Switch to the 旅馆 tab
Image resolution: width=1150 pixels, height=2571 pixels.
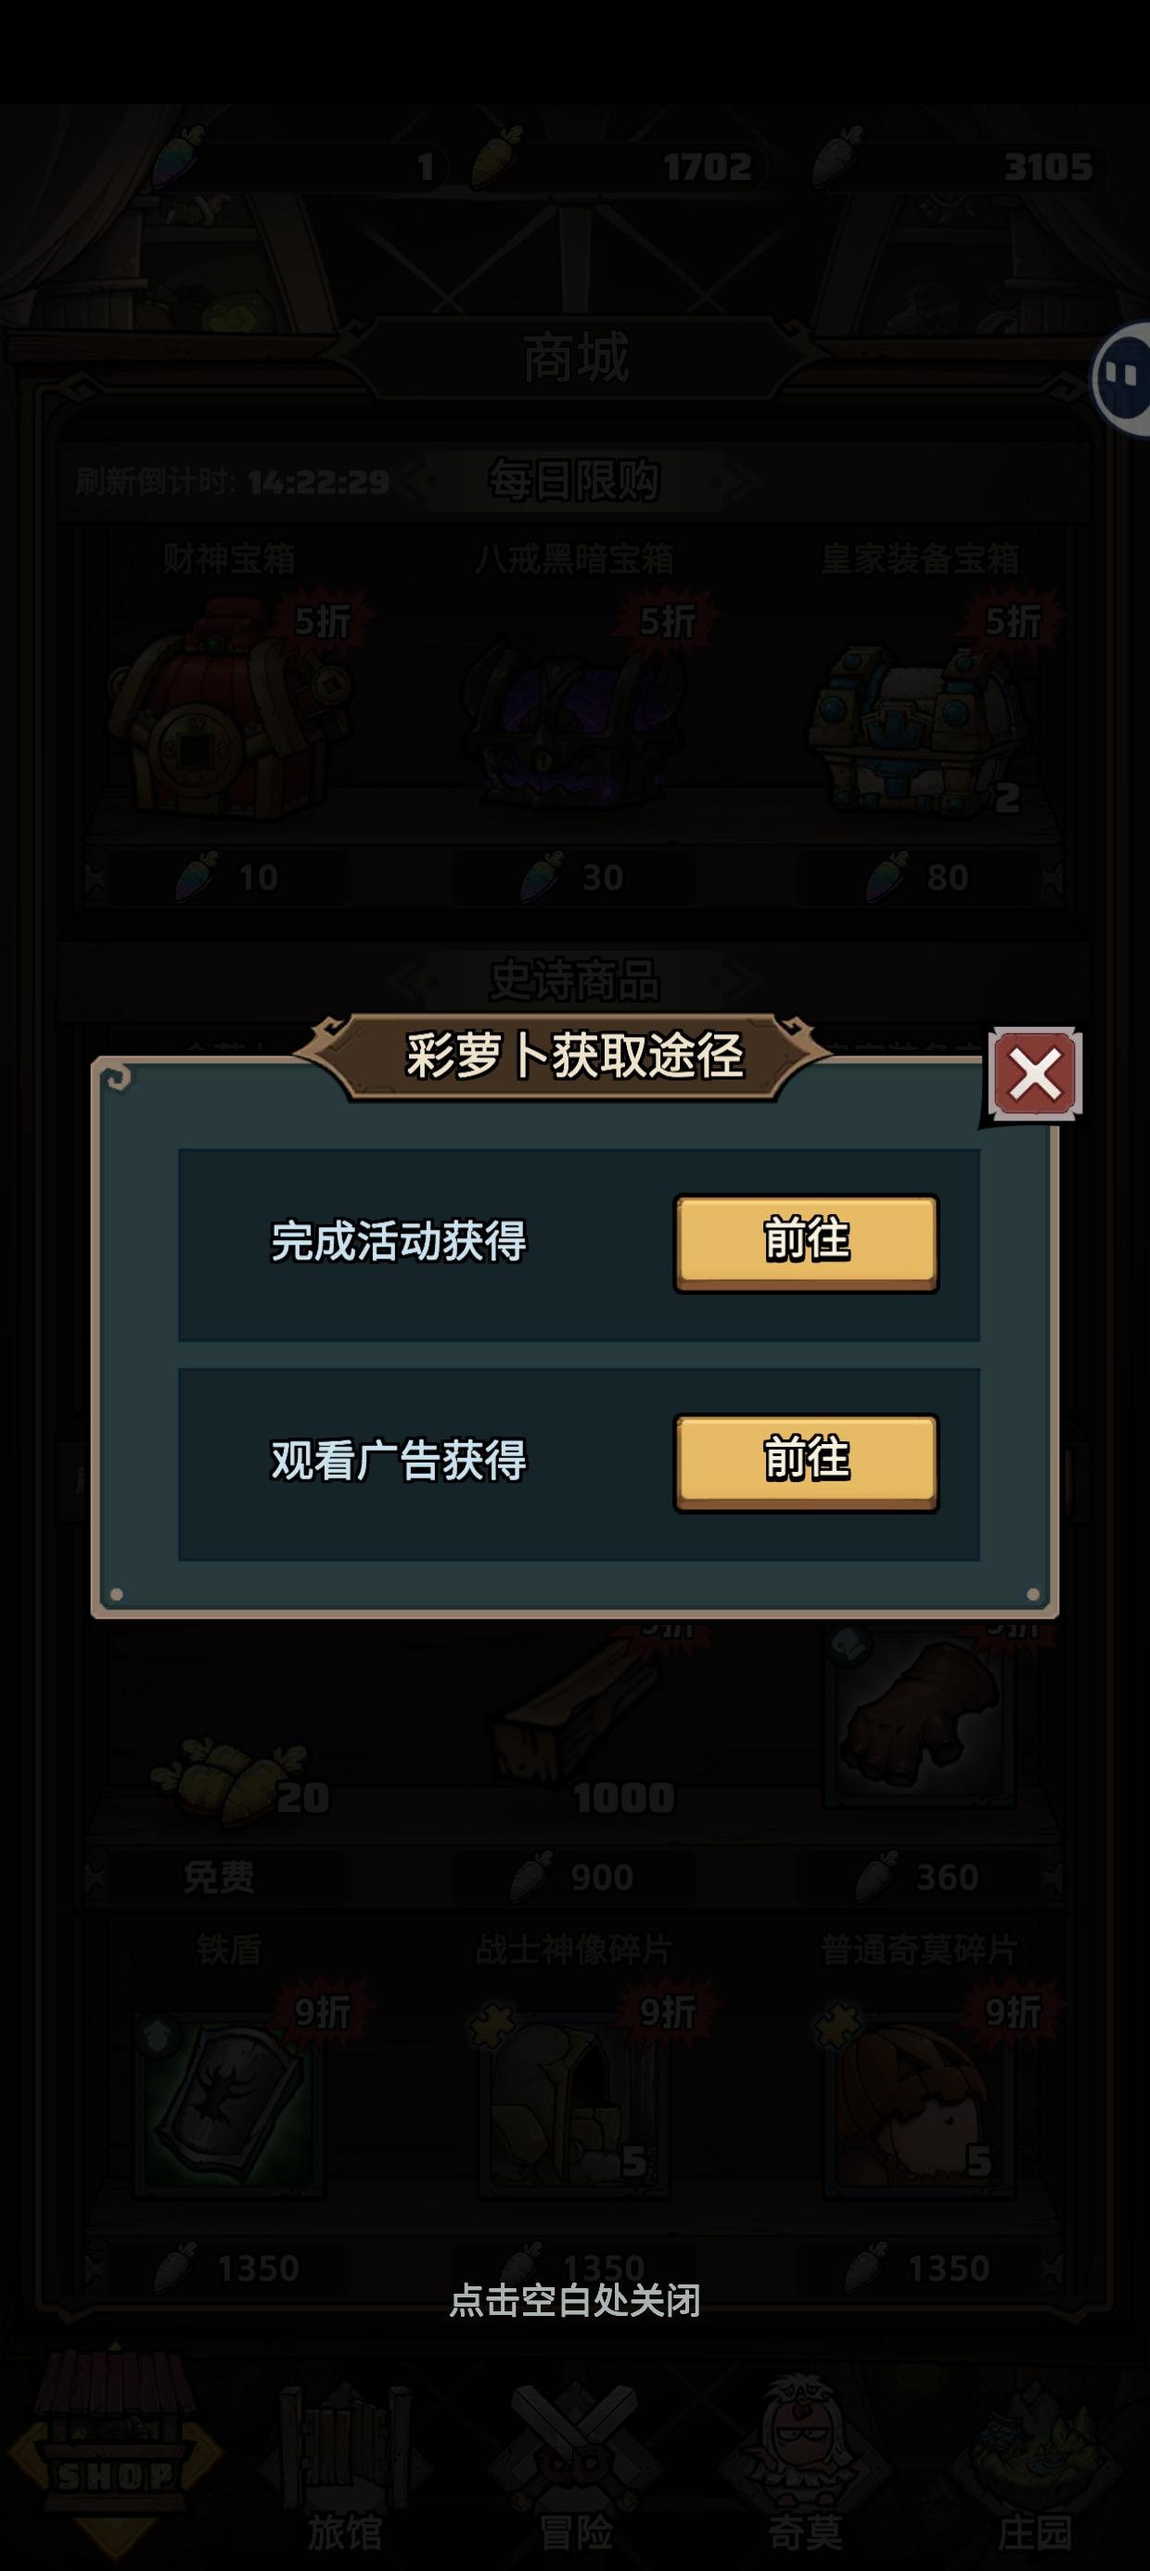(344, 2465)
